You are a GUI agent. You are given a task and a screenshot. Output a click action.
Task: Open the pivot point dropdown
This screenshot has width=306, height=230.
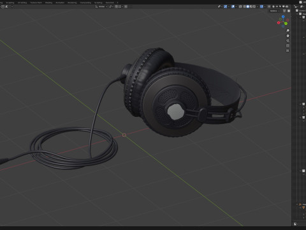(111, 6)
